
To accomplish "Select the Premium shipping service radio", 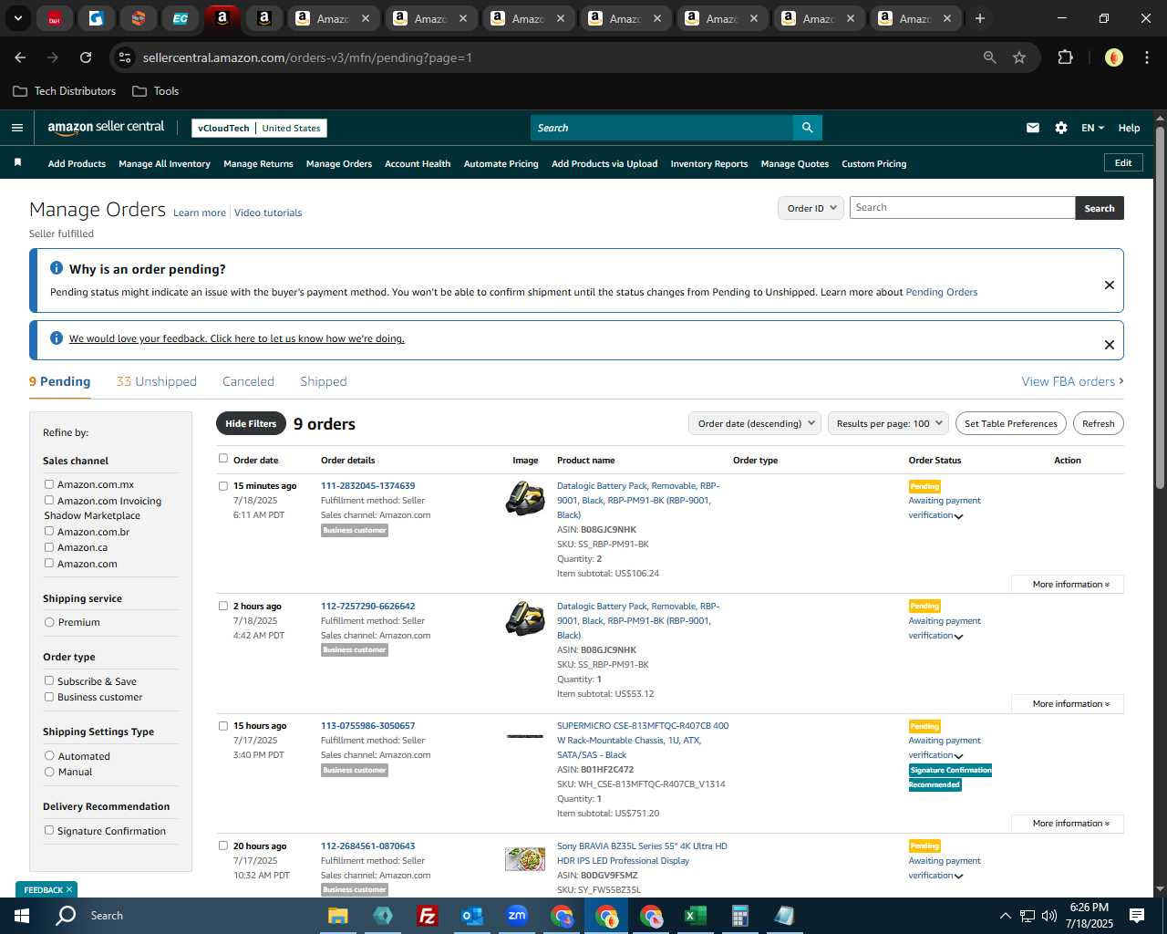I will tap(49, 622).
